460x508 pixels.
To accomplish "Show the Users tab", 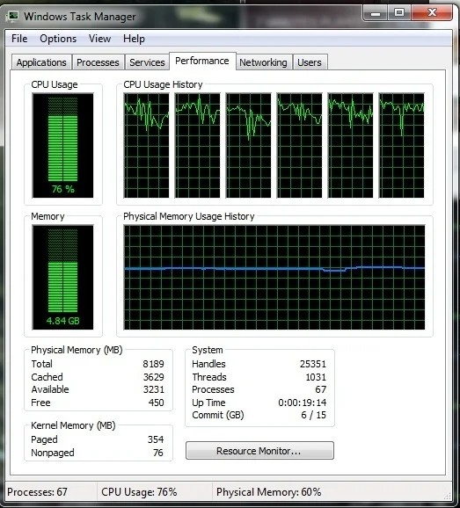I will pos(310,62).
